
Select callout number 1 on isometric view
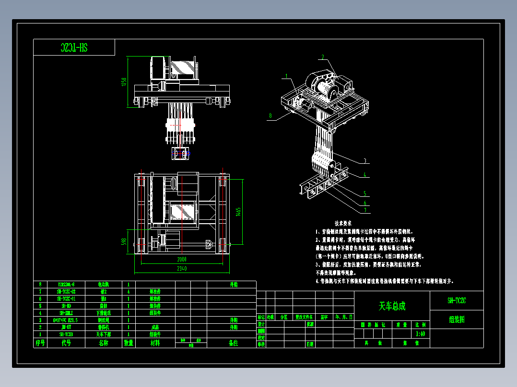click(x=286, y=76)
